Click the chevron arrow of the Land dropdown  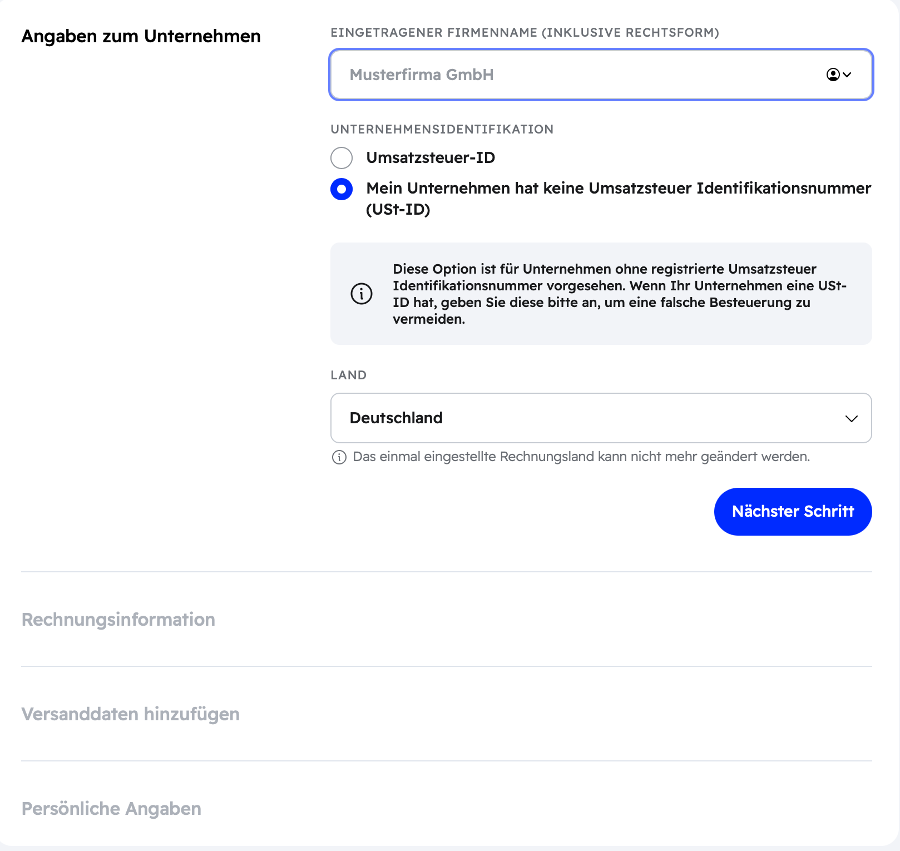click(852, 418)
